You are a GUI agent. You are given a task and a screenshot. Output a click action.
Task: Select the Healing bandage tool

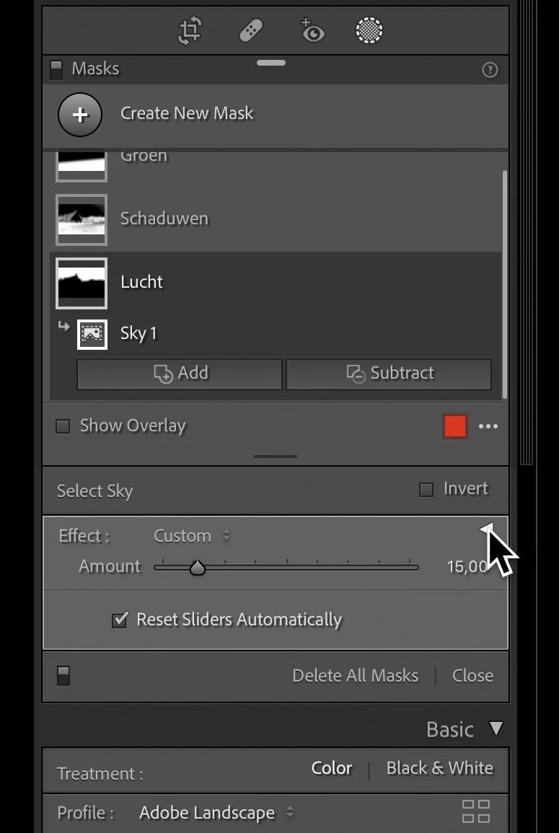point(251,30)
